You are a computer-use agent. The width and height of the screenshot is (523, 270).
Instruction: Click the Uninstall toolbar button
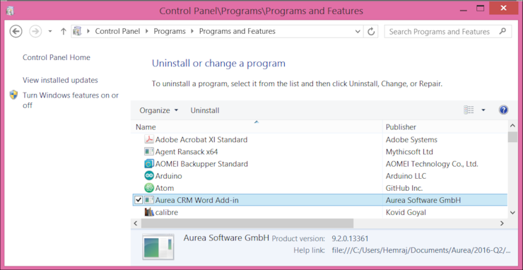[x=205, y=110]
